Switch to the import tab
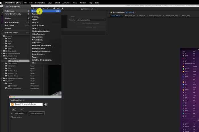Image resolution: width=199 pixels, height=132 pixels. [22, 109]
